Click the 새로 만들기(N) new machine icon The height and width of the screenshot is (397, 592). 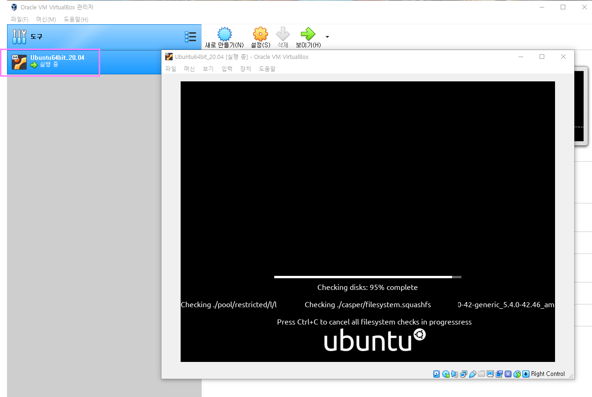pyautogui.click(x=225, y=34)
